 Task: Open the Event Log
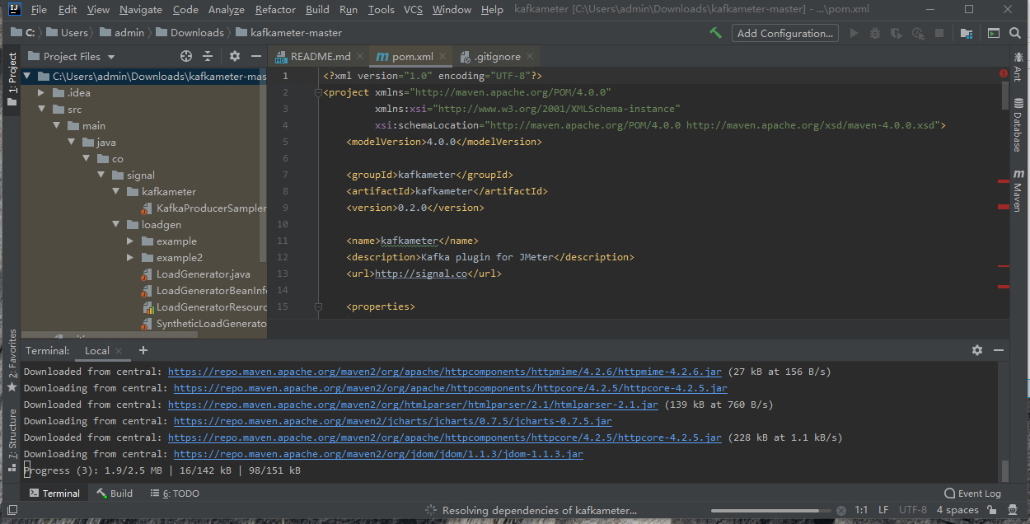(x=972, y=494)
